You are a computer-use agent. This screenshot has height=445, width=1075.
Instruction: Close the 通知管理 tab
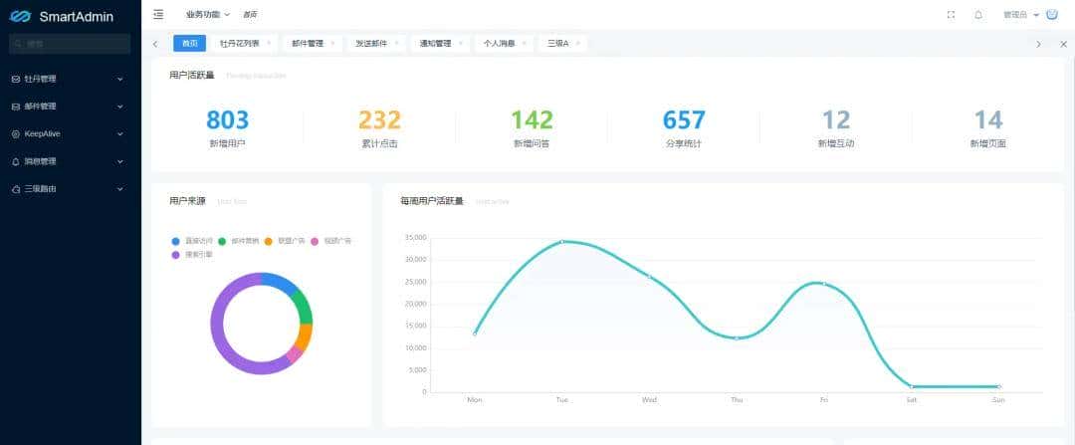[x=460, y=43]
